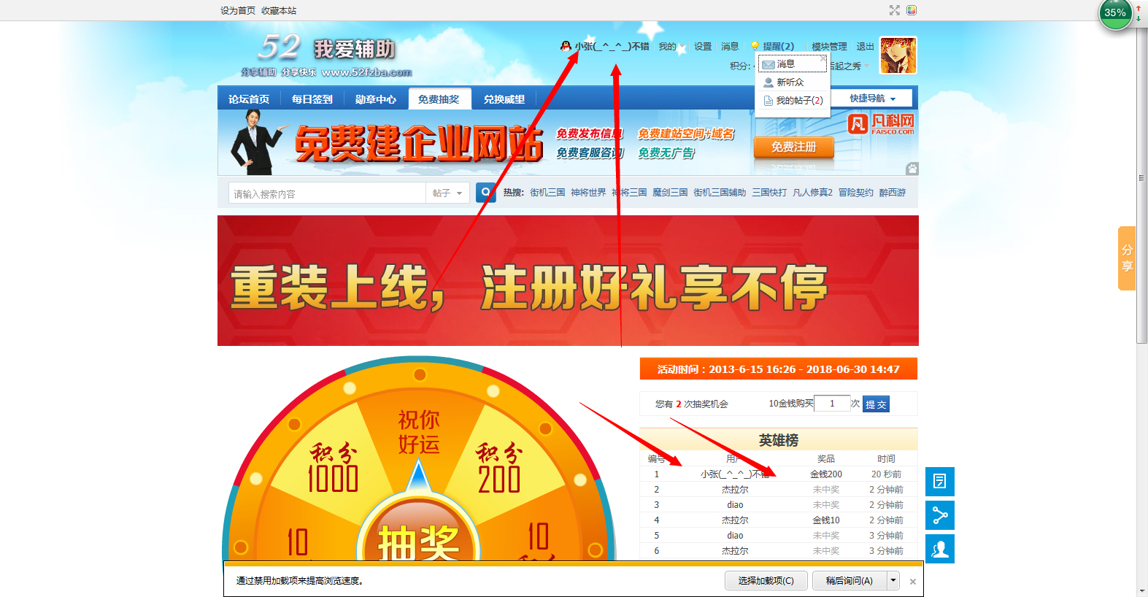Viewport: 1148px width, 597px height.
Task: Click the green 35% speed badge
Action: pos(1115,12)
